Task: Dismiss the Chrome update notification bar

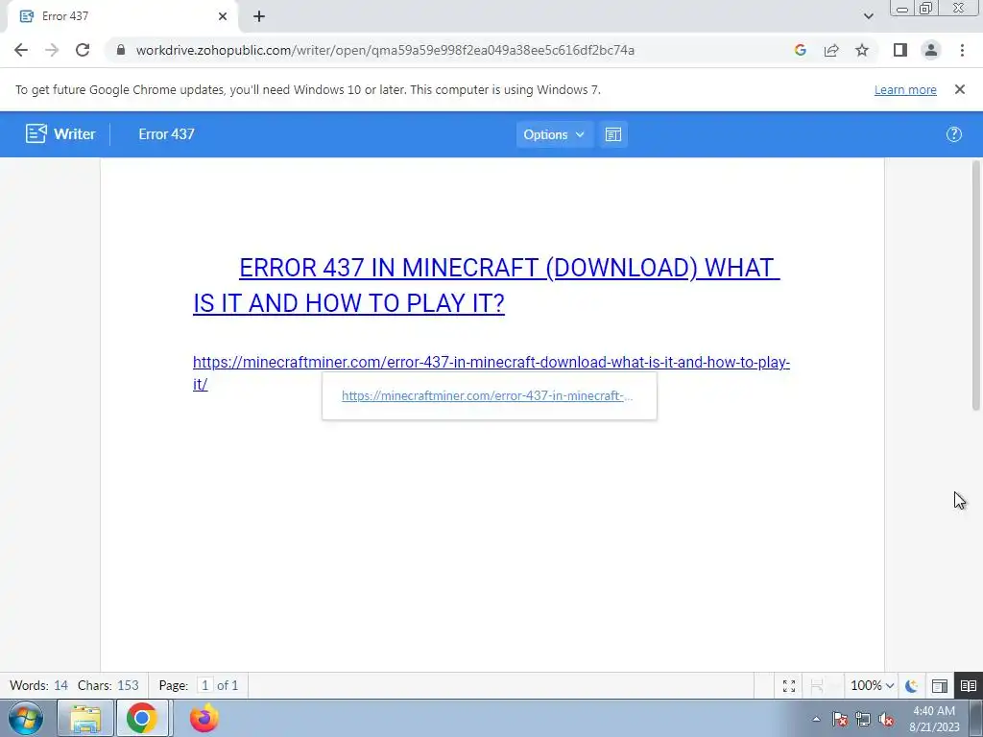Action: 959,89
